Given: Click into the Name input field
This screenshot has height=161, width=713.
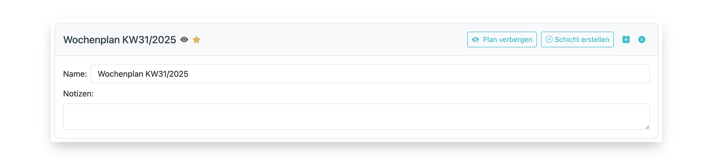Looking at the screenshot, I should click(370, 74).
